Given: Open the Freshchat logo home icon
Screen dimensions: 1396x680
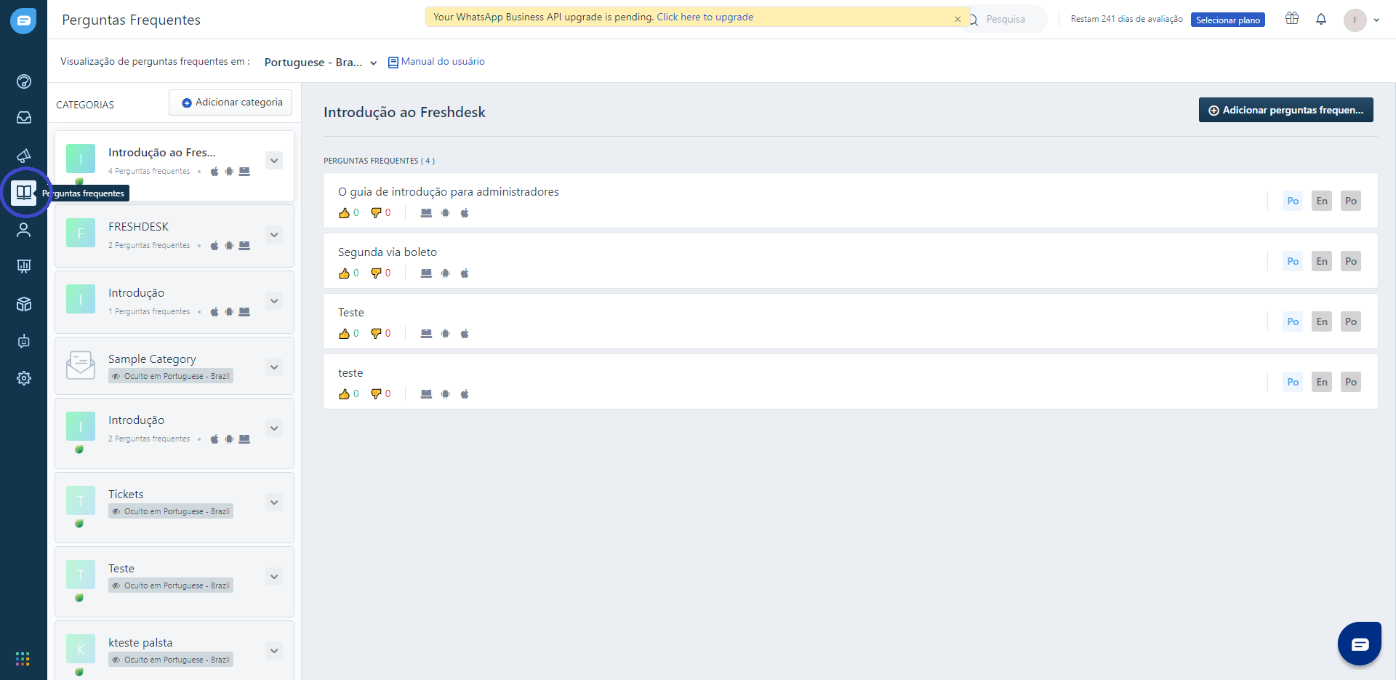Looking at the screenshot, I should 23,20.
